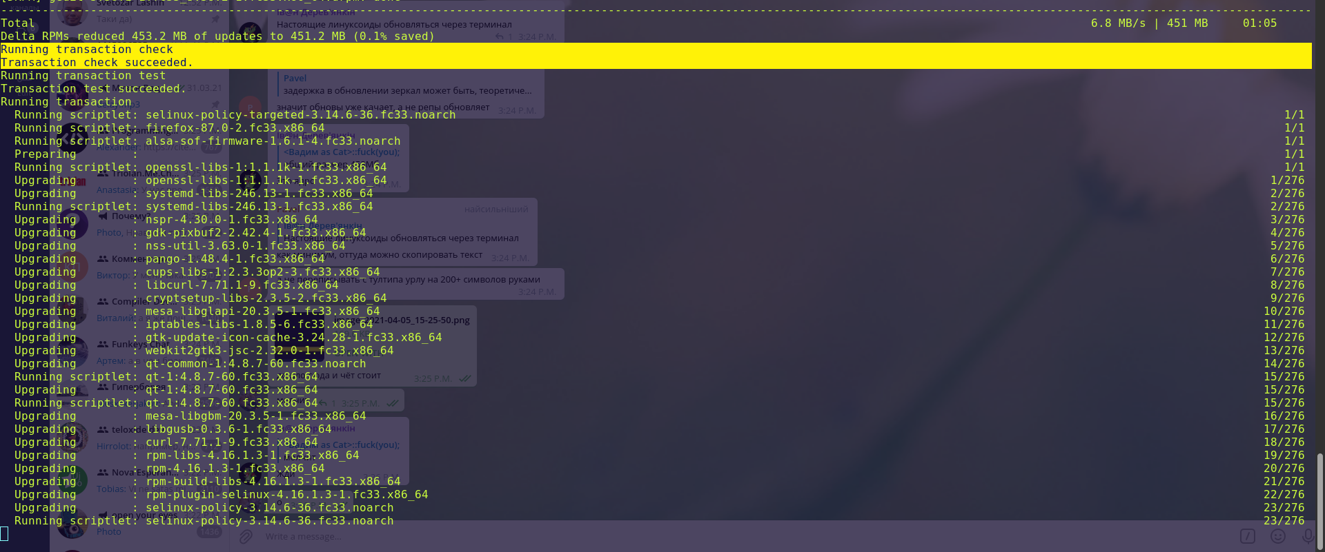
Task: Click the 'cups-libs-1:2.3.3op2-3.fc33.x86_64' package name
Action: (263, 272)
